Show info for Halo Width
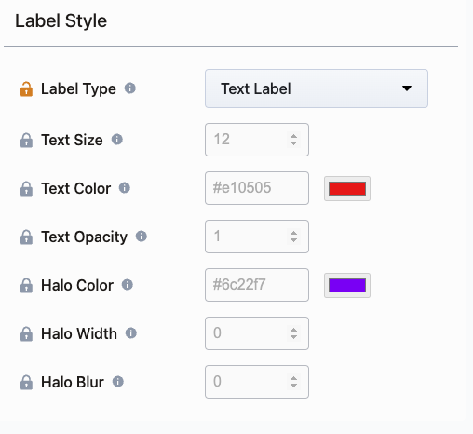This screenshot has width=473, height=434. (x=131, y=333)
